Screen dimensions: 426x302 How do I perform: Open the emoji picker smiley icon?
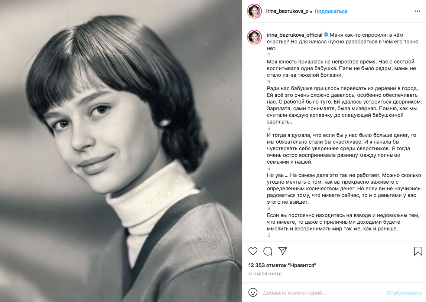coord(253,292)
